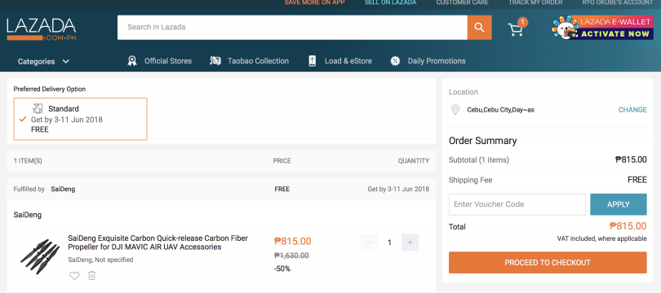The image size is (661, 293).
Task: Open the shopping cart icon
Action: click(516, 29)
